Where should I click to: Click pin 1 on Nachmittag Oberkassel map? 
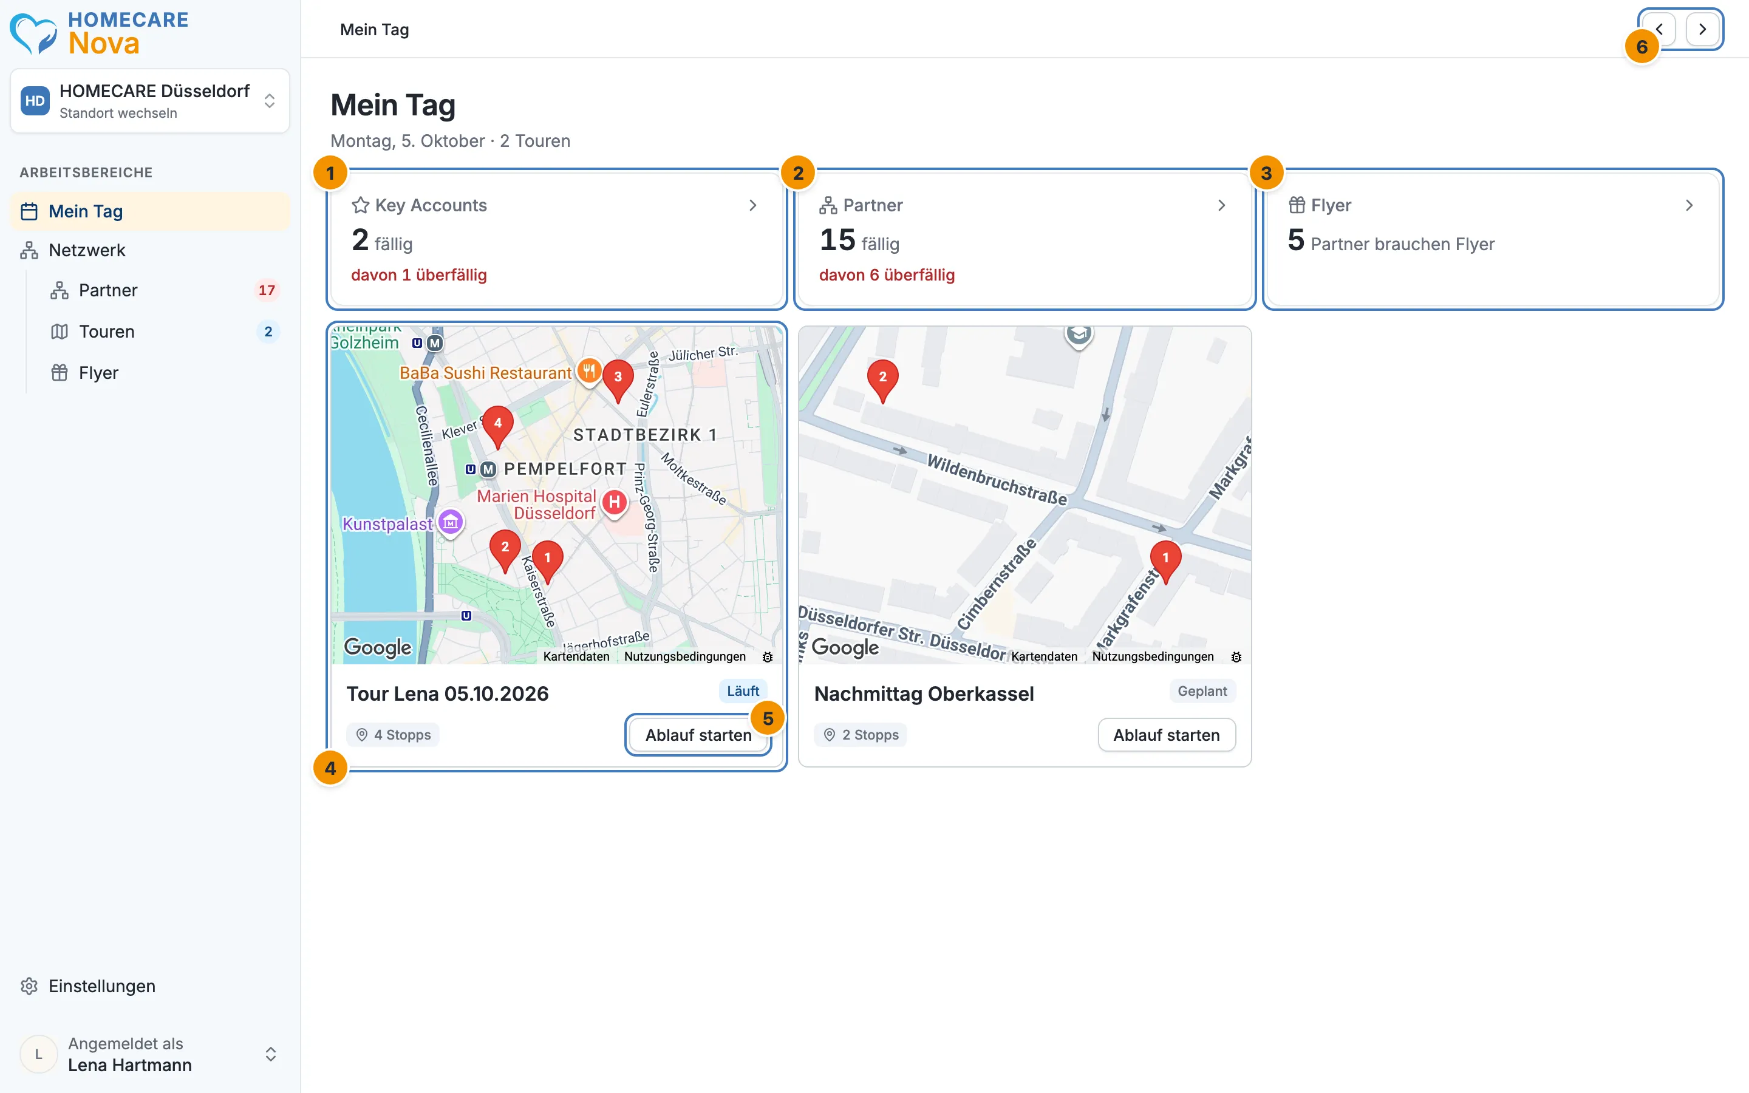[1165, 562]
